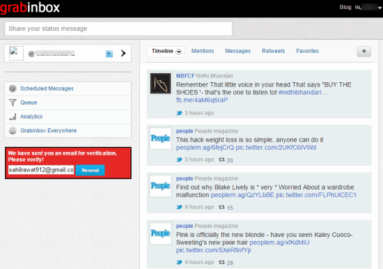Open Analytics
Viewport: 383px width, 269px height.
click(x=31, y=116)
